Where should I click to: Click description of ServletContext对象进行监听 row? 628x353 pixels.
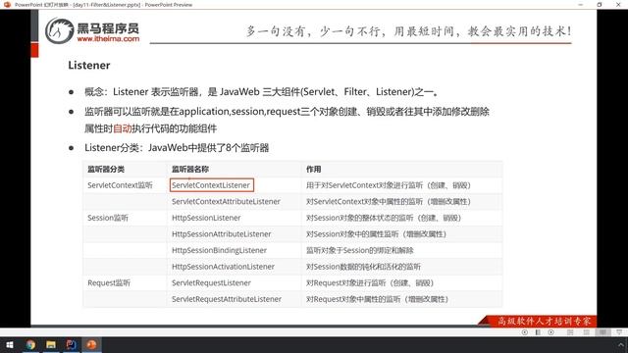pyautogui.click(x=389, y=185)
